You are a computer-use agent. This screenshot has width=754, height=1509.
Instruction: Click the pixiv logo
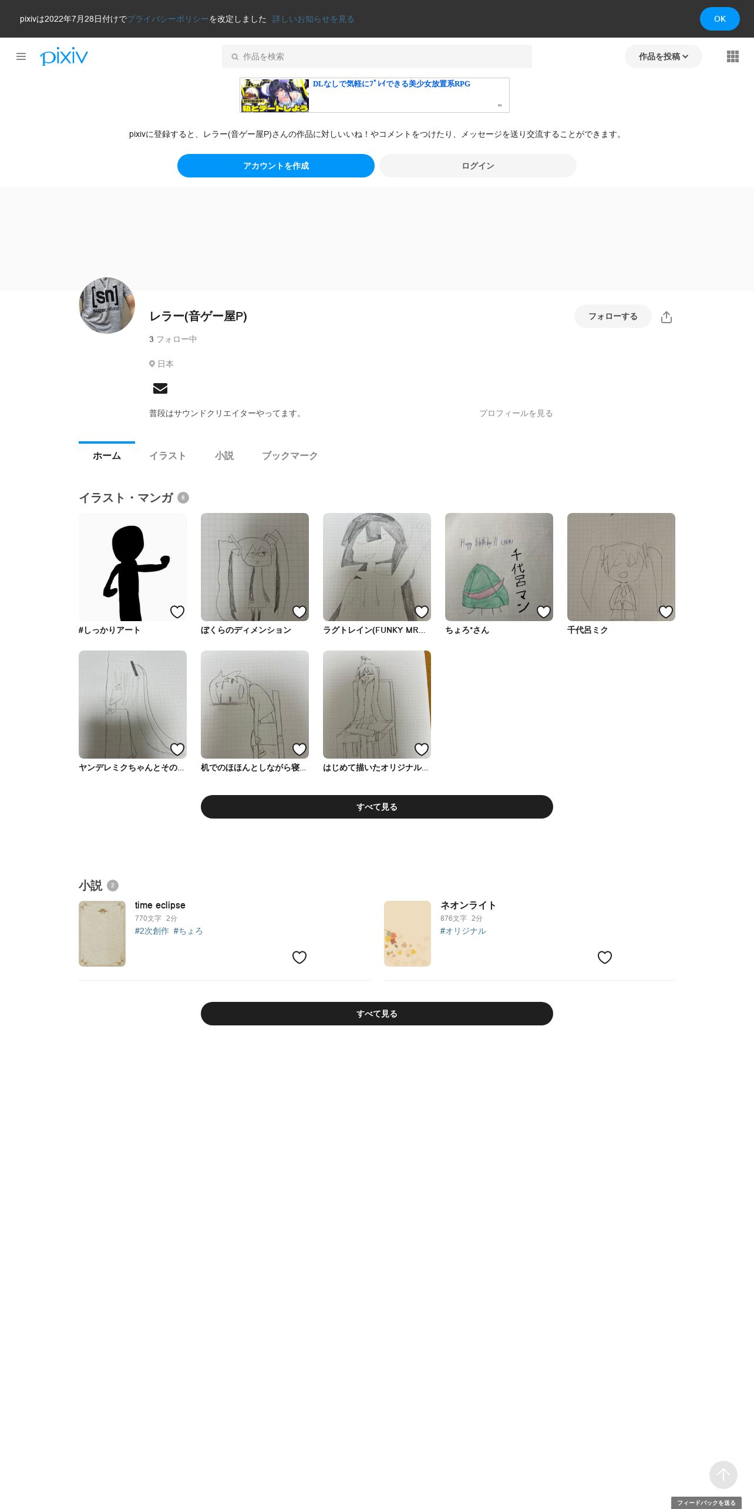tap(64, 56)
